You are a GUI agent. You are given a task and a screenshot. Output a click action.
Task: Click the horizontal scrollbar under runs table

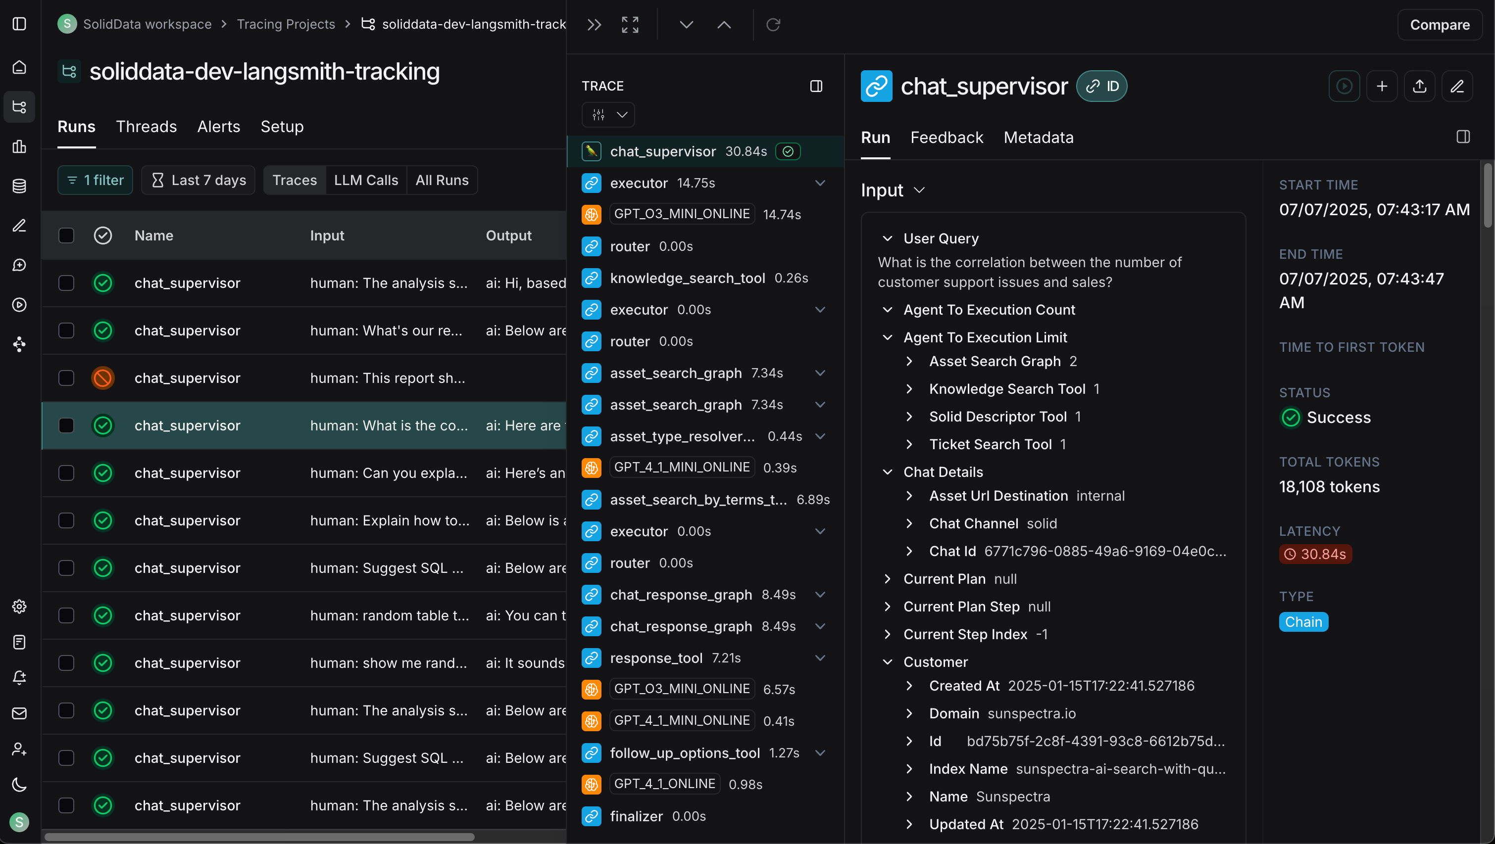pos(259,837)
